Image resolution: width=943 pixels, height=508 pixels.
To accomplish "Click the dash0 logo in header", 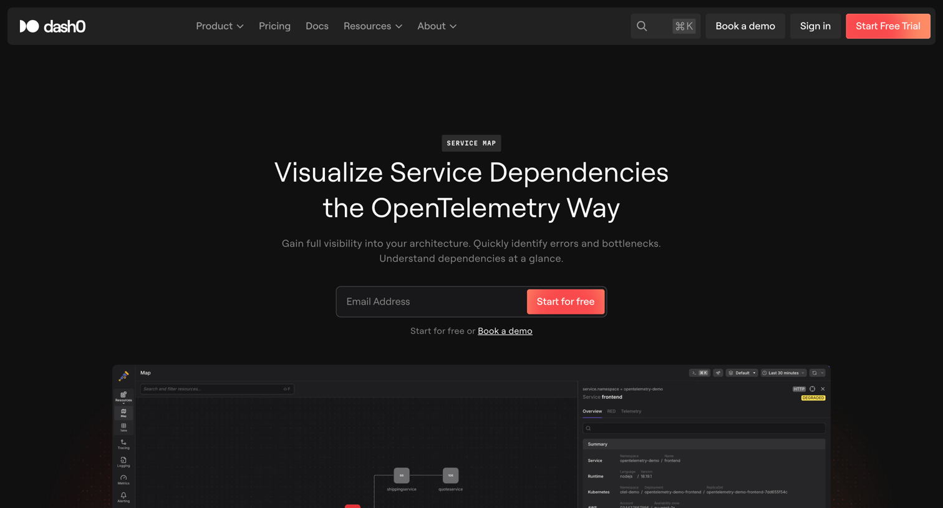I will click(x=52, y=26).
